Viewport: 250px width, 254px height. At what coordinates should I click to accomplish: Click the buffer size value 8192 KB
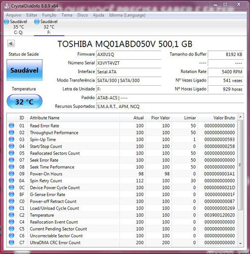point(226,55)
